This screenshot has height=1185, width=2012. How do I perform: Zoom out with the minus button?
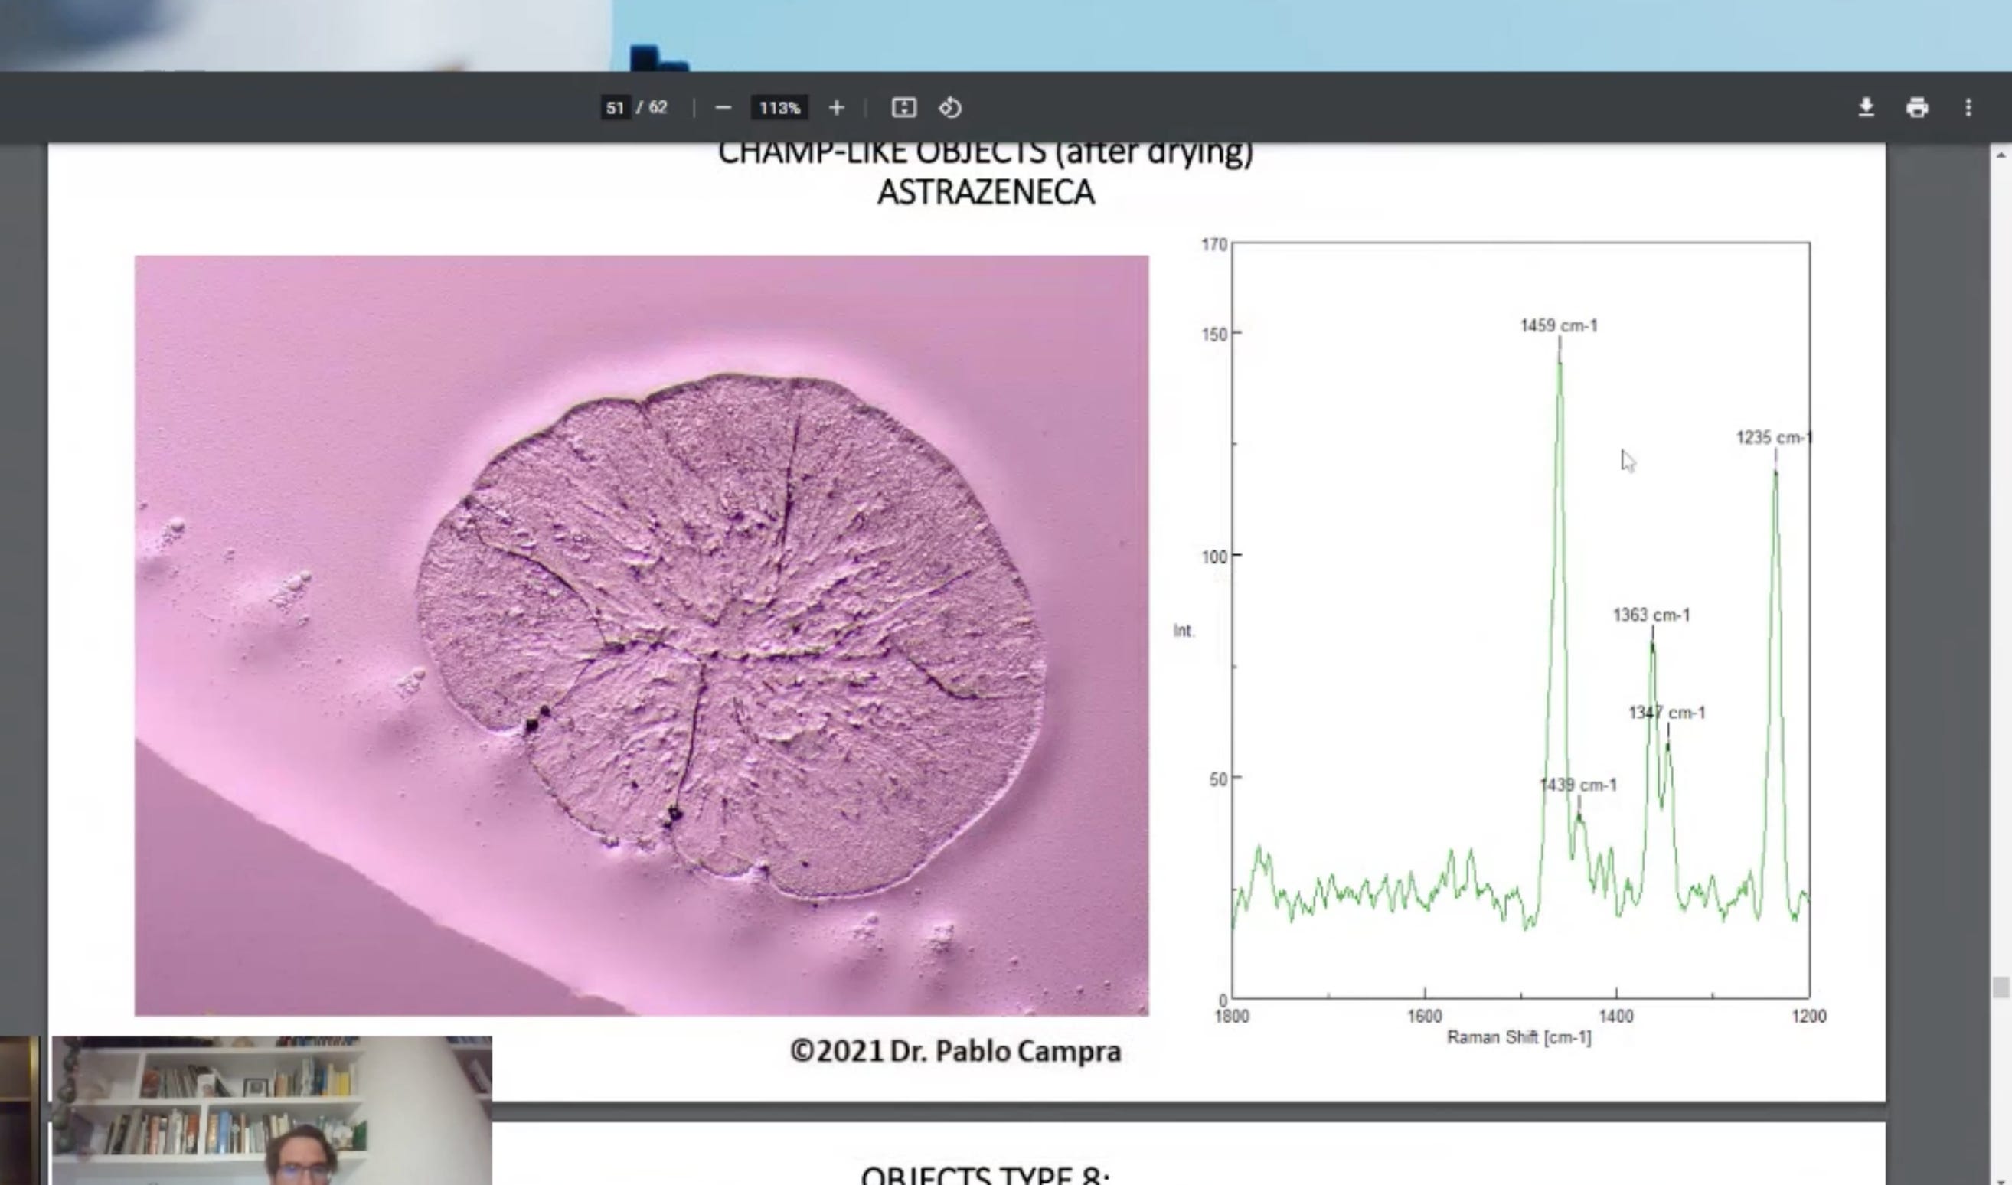point(723,108)
